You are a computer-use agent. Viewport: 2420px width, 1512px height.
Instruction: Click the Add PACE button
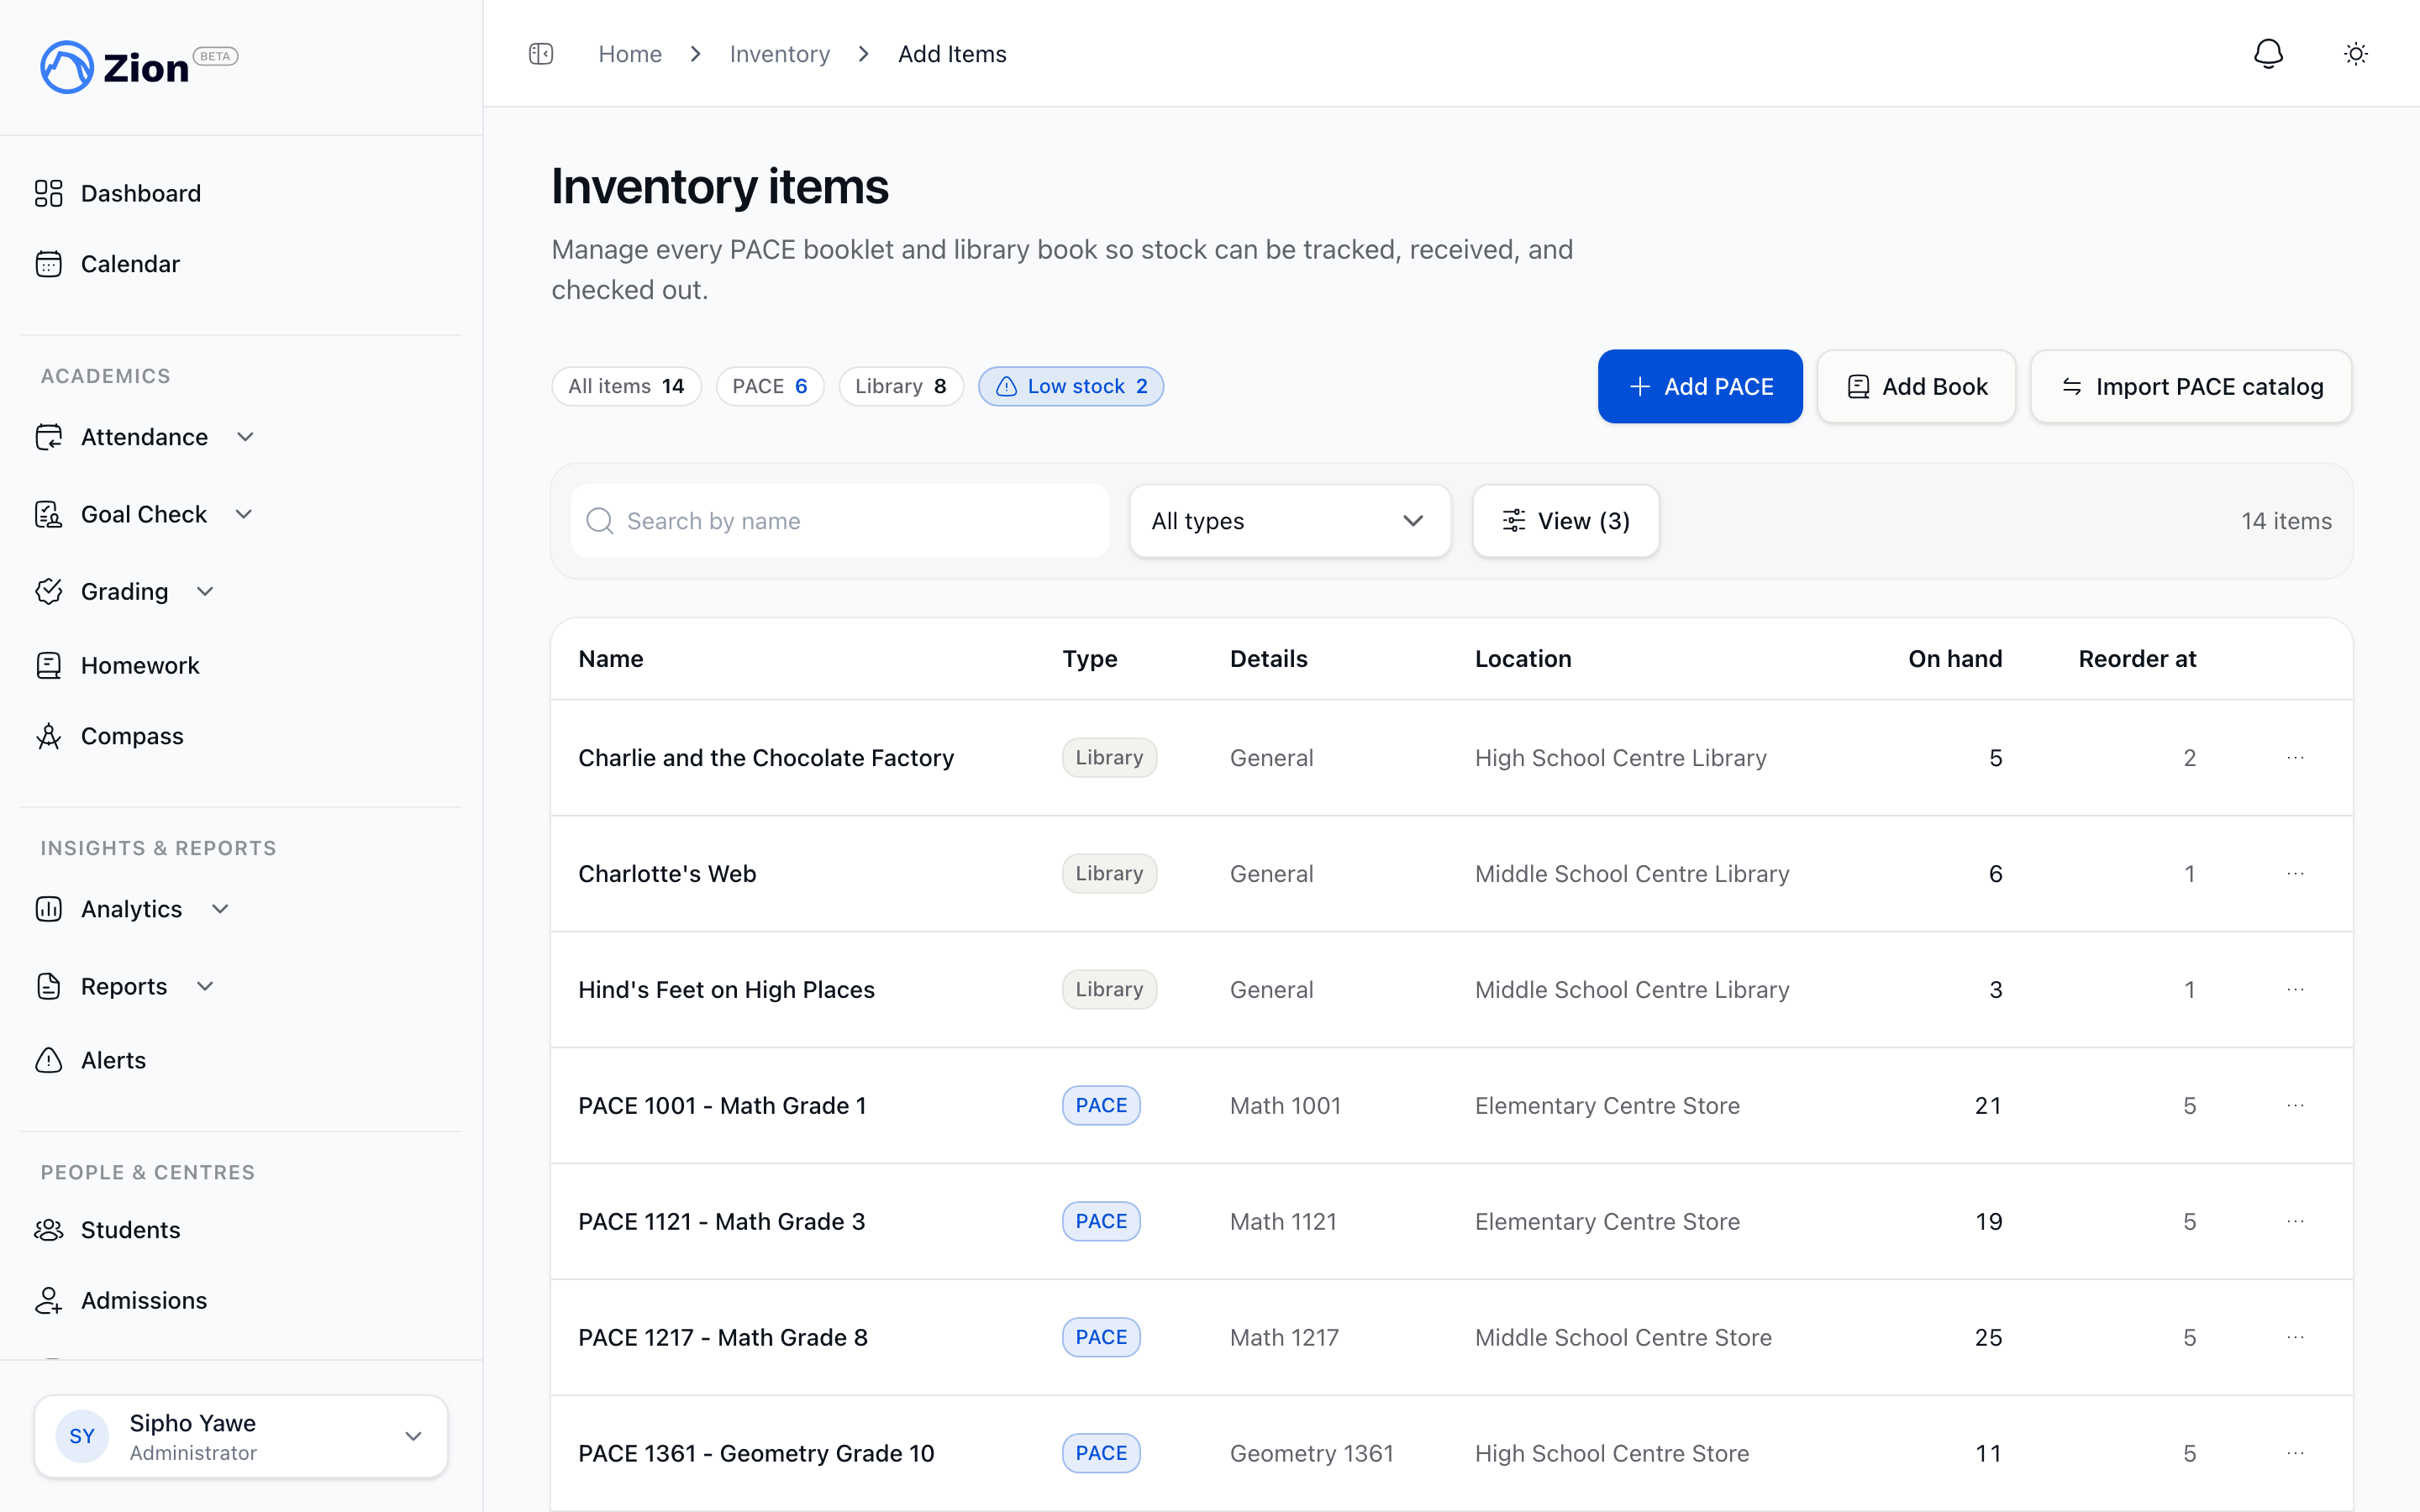pos(1700,386)
